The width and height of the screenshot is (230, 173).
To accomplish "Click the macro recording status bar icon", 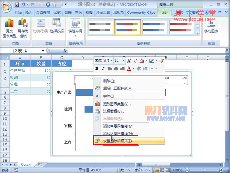I will 16,170.
